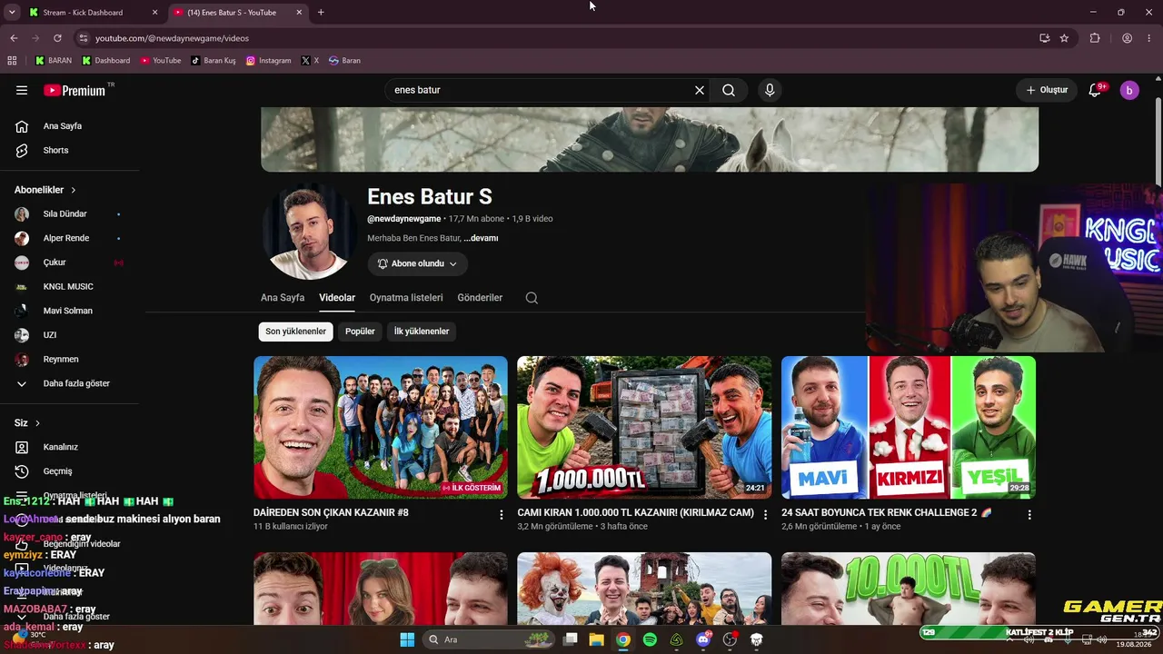The width and height of the screenshot is (1163, 654).
Task: Open the YouTube guide hamburger menu
Action: 22,90
